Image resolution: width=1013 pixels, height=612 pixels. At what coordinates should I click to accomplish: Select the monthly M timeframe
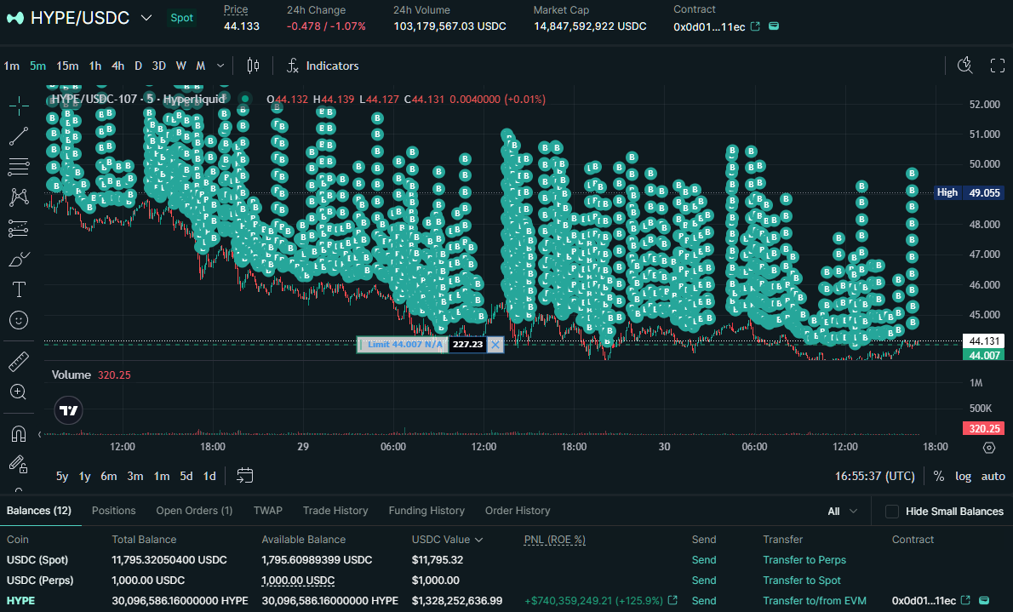point(200,66)
